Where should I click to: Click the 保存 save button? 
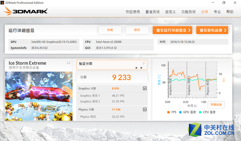coord(137,30)
